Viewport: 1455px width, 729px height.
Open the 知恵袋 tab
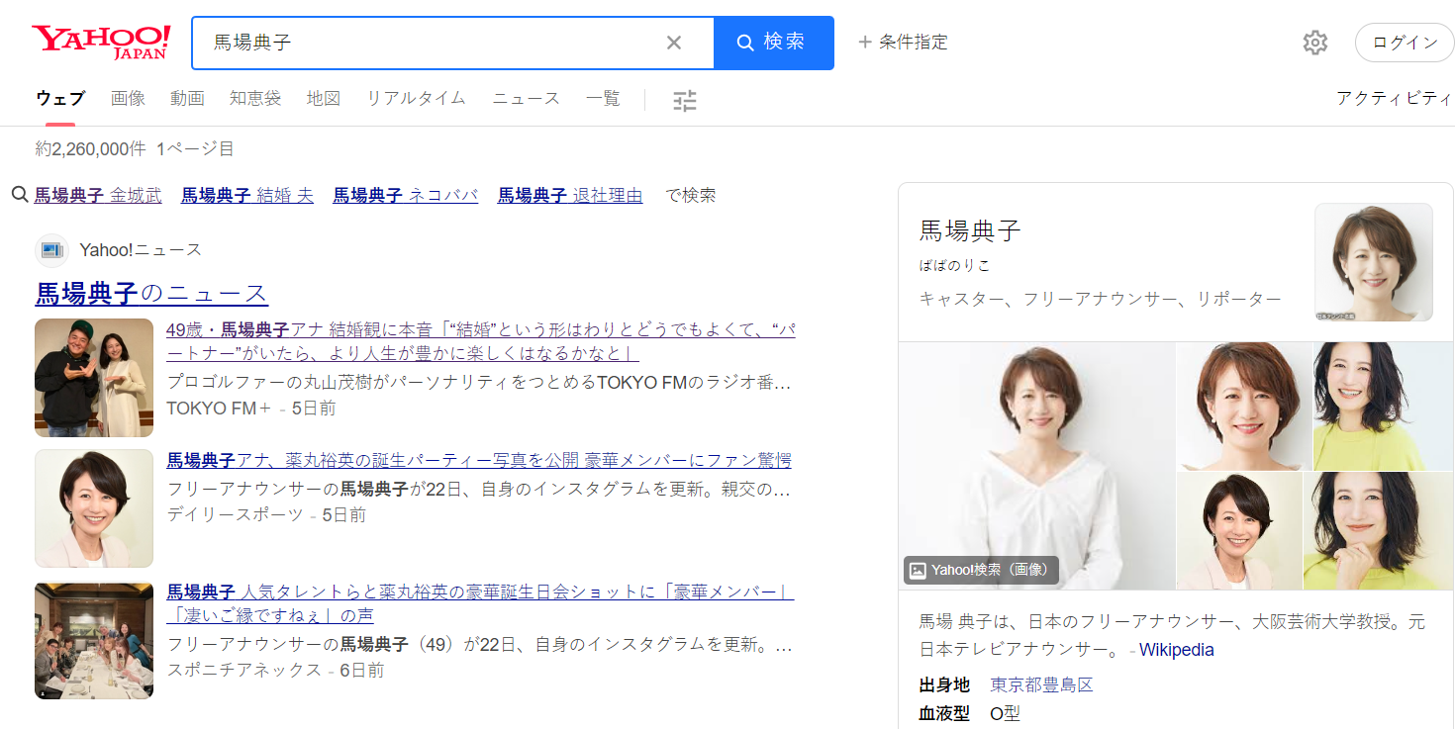point(254,98)
